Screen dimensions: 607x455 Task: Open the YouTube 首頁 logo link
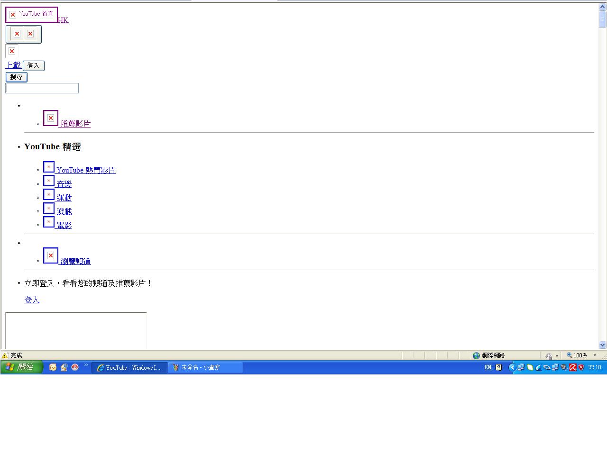[x=31, y=15]
